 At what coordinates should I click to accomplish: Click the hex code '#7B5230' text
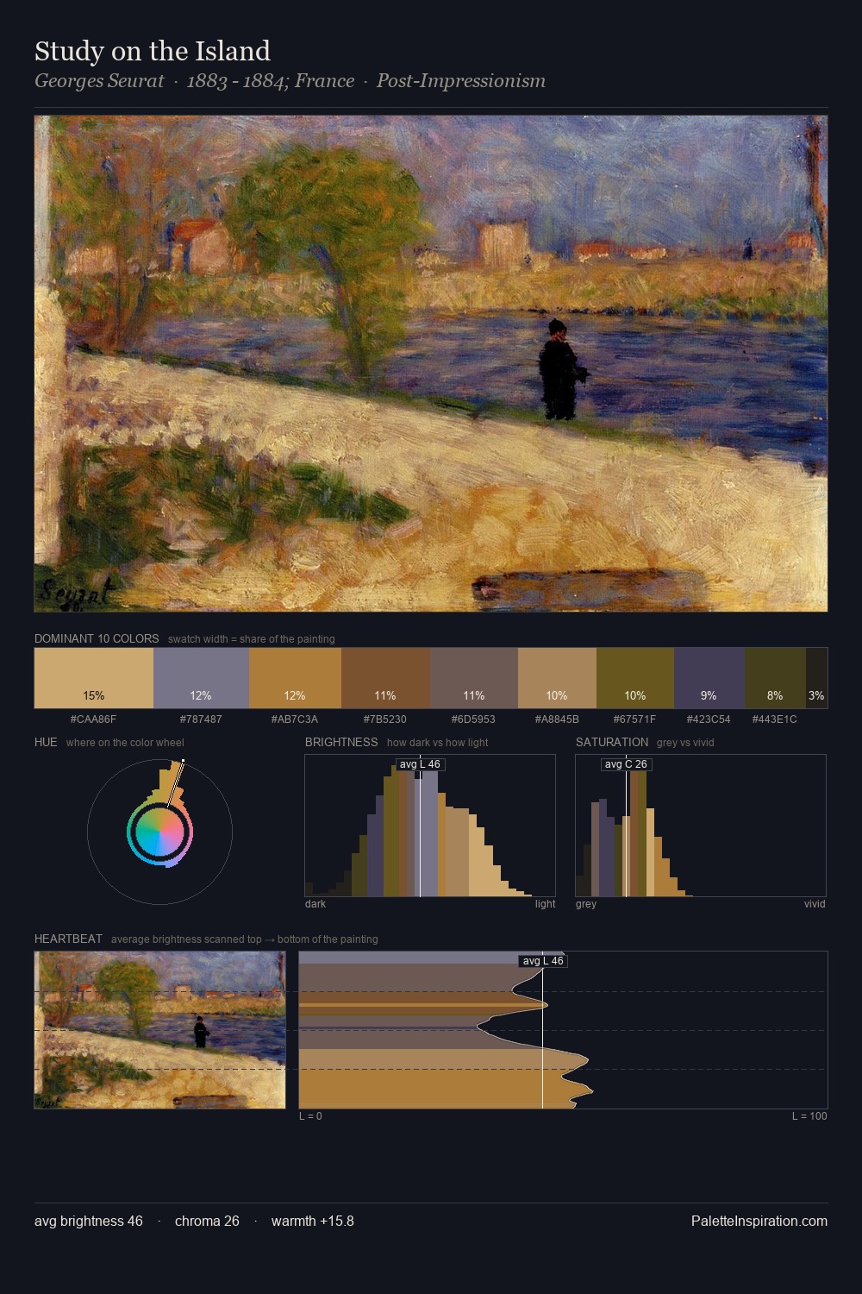tap(385, 719)
